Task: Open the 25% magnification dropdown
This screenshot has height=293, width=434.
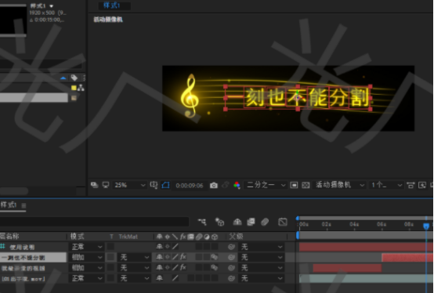Action: click(x=129, y=185)
